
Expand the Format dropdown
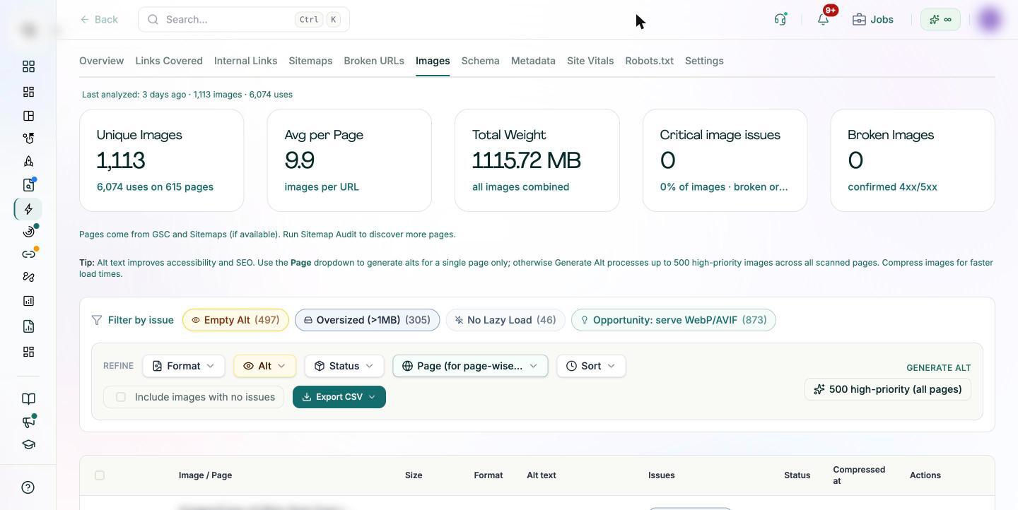[184, 366]
